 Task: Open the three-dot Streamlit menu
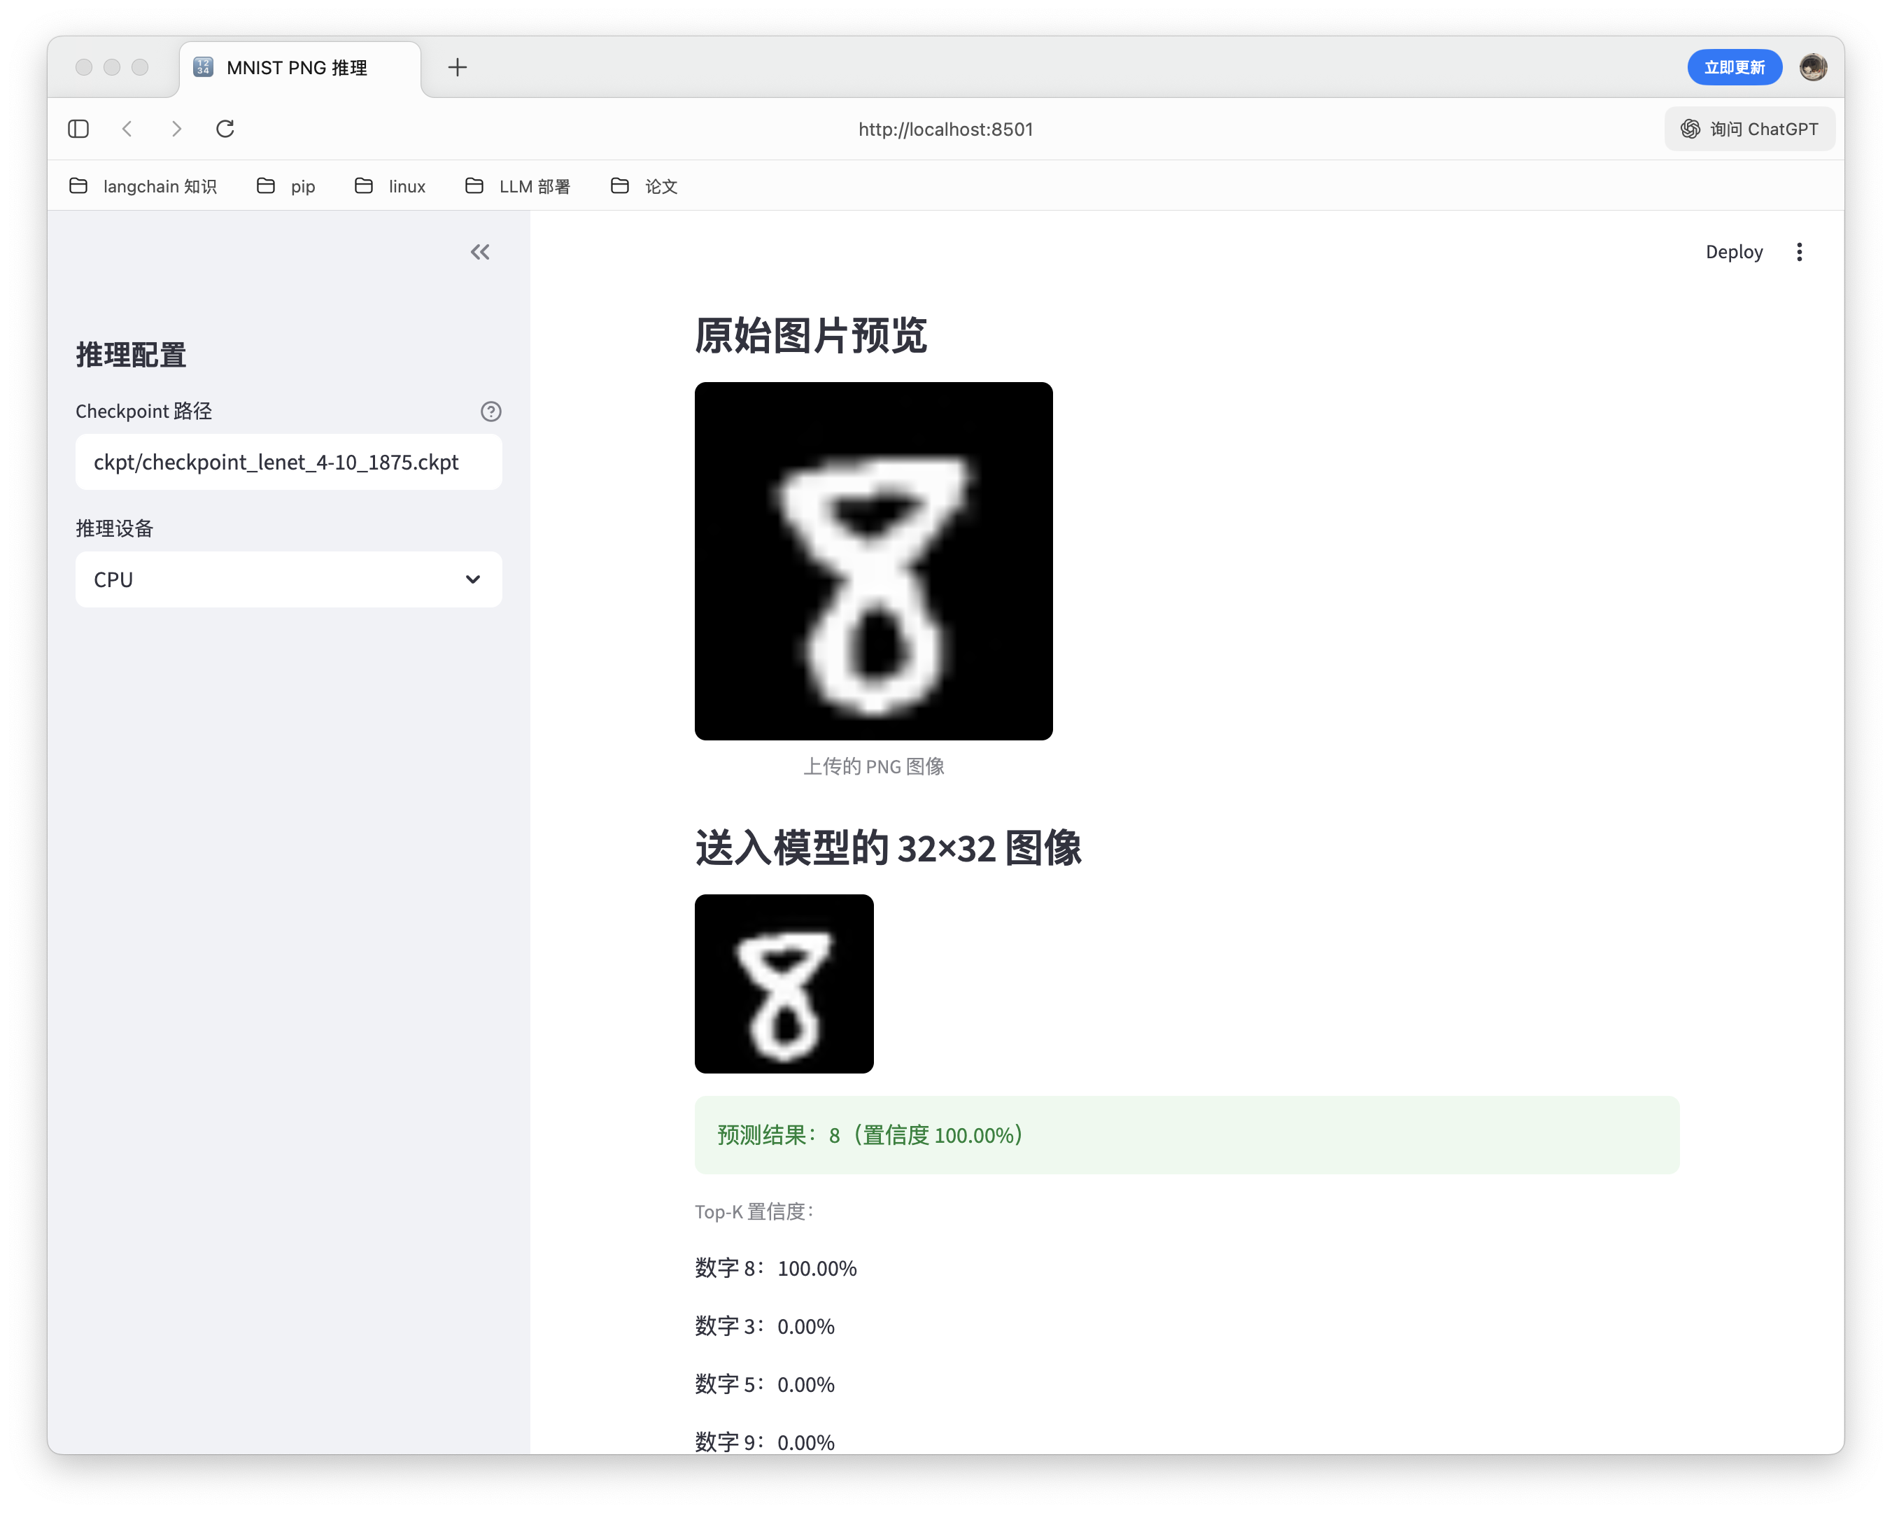pyautogui.click(x=1799, y=253)
